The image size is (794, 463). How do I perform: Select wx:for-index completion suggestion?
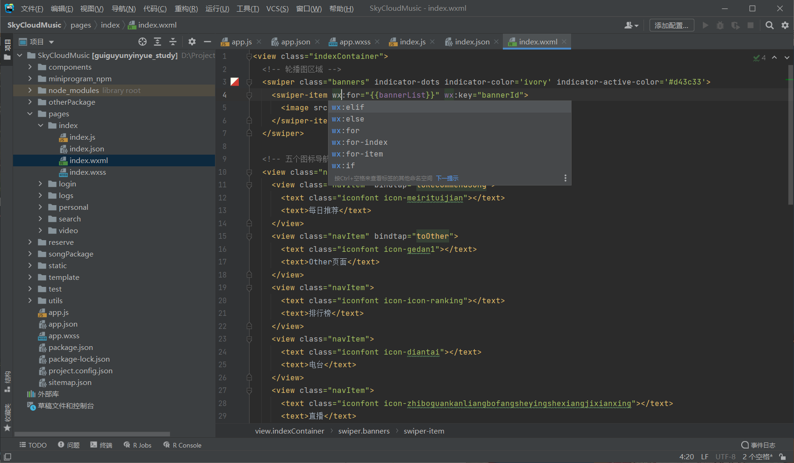click(450, 142)
